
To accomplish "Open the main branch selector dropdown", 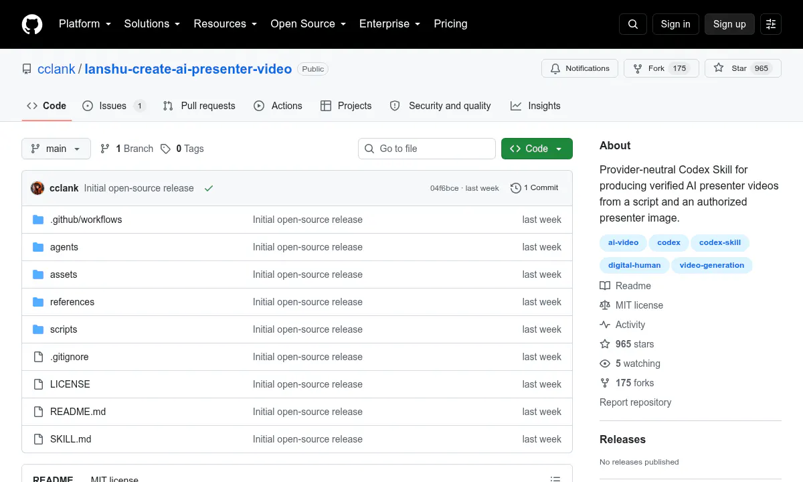I will [x=56, y=149].
